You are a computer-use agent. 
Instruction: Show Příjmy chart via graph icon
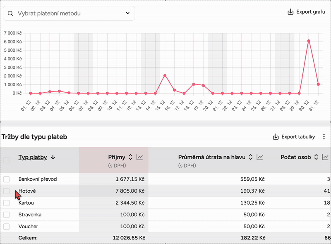click(x=140, y=157)
